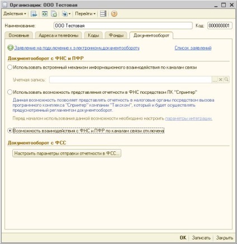Click the magnifier icon in Учетная запись field
Screen dimensions: 237x244
point(226,80)
